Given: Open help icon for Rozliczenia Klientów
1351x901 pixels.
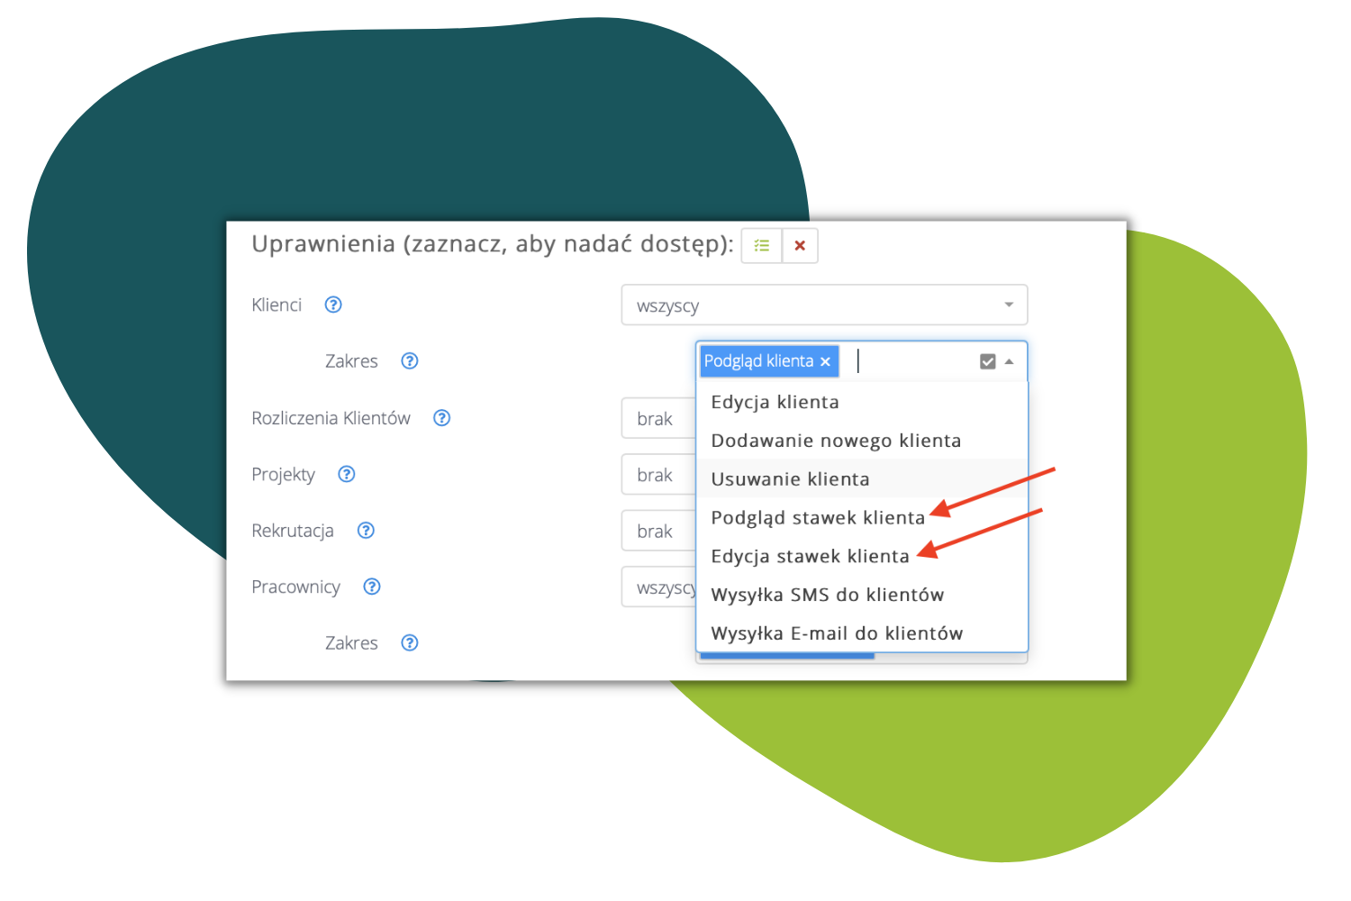Looking at the screenshot, I should point(441,418).
